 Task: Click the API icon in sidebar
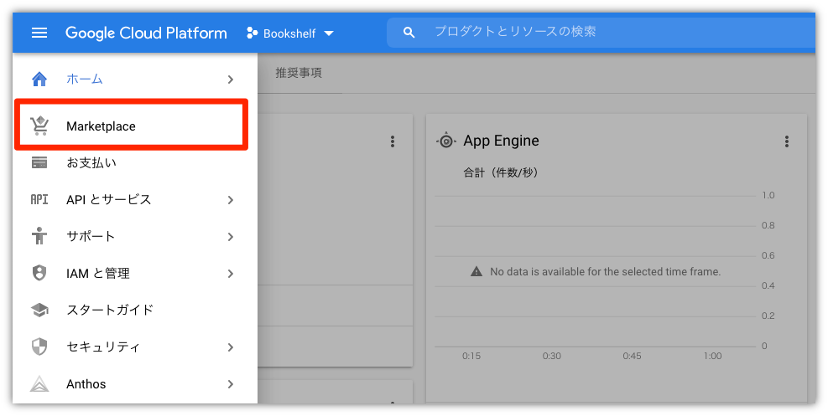click(39, 199)
